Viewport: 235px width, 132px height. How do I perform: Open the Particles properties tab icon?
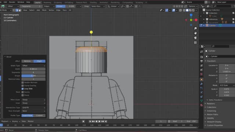tap(202, 88)
